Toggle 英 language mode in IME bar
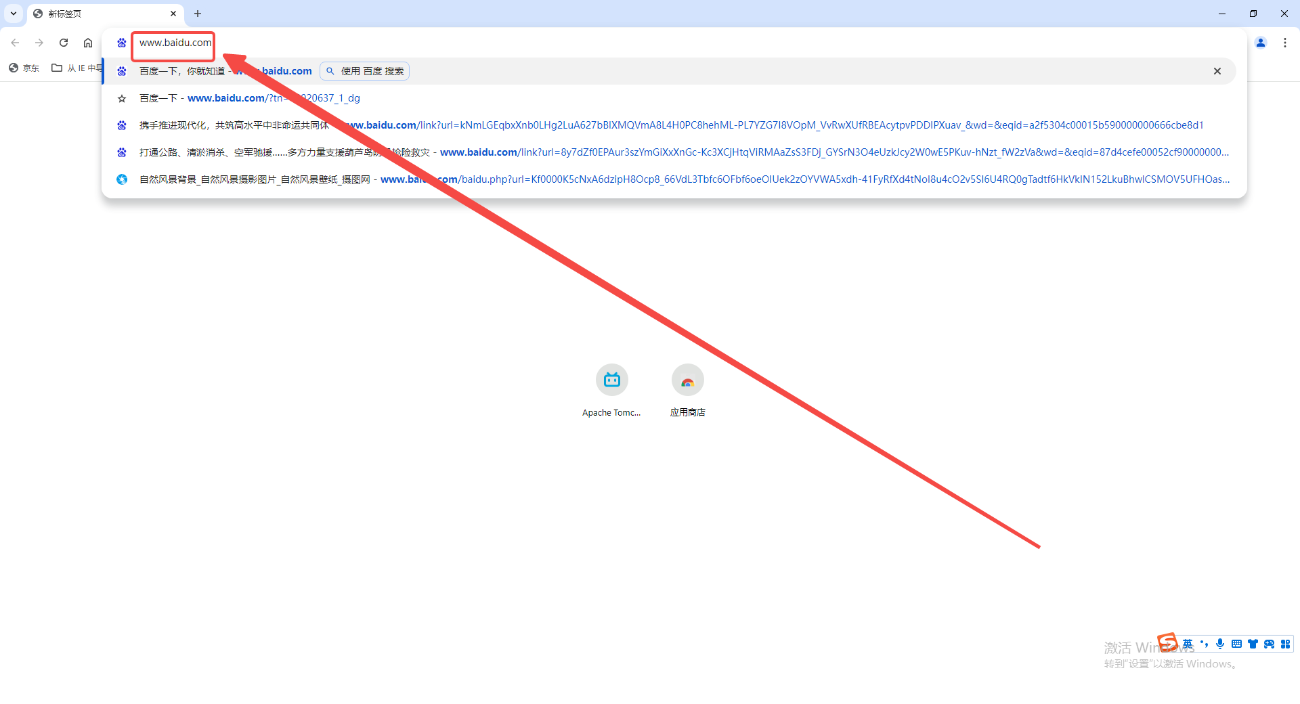 (x=1188, y=644)
